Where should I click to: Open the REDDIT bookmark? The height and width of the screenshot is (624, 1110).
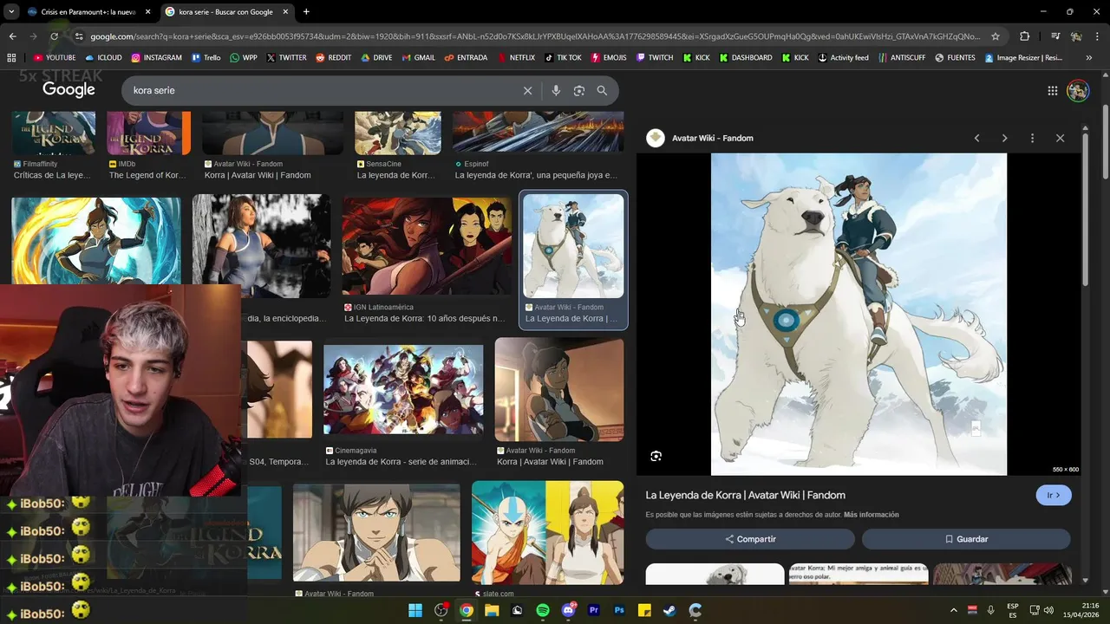pos(333,58)
